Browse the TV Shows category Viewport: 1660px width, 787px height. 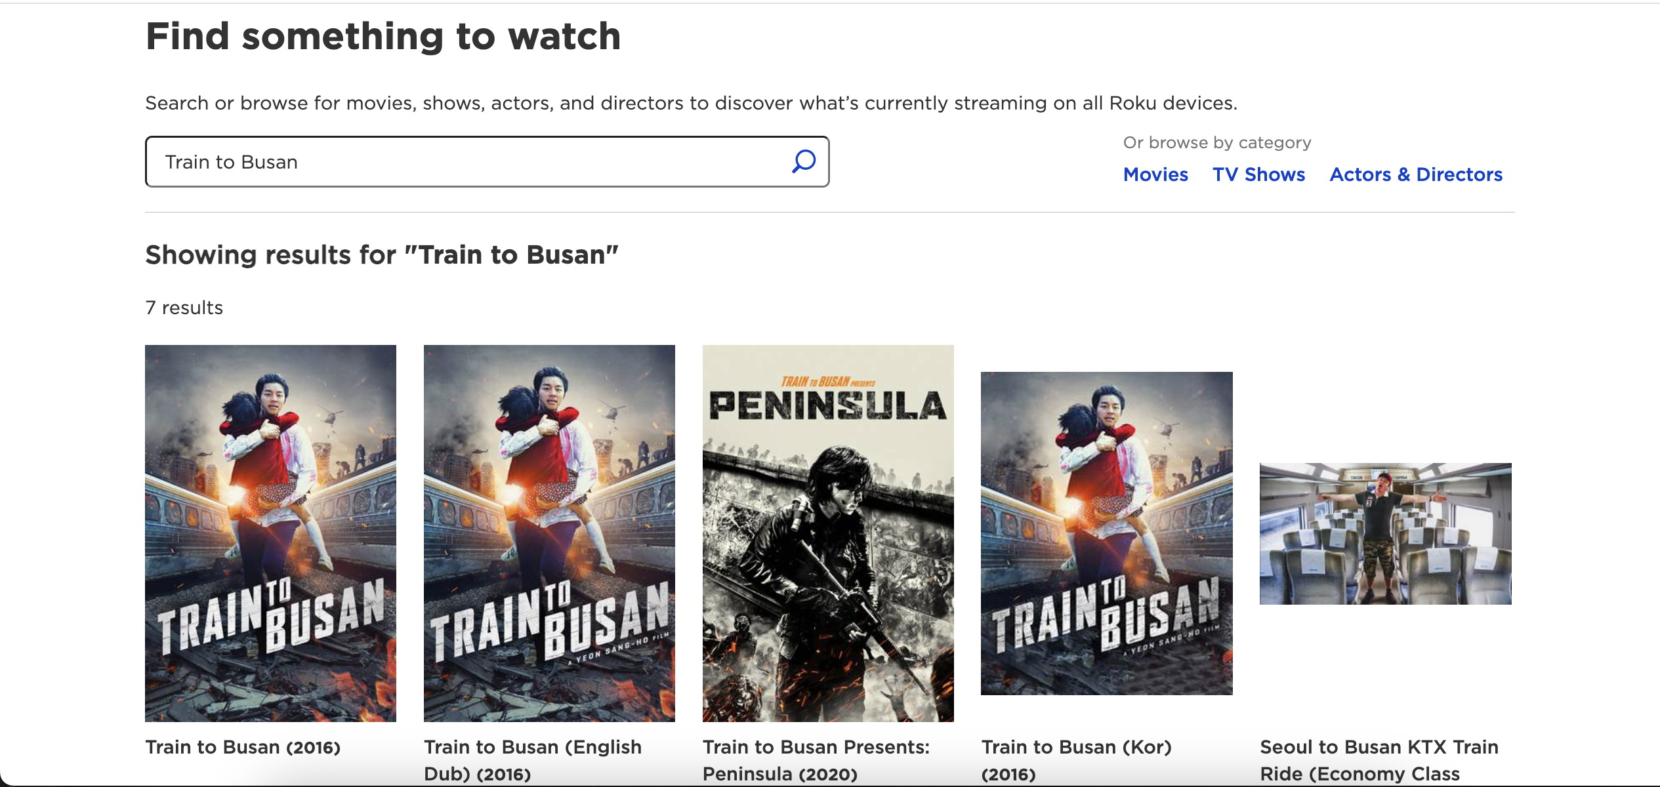tap(1258, 174)
